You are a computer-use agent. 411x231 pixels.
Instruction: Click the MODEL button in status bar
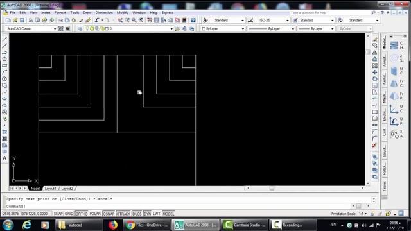168,214
